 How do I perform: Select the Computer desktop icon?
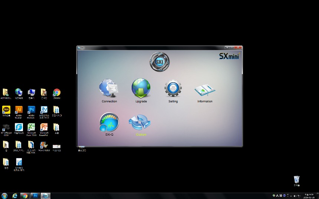click(31, 94)
